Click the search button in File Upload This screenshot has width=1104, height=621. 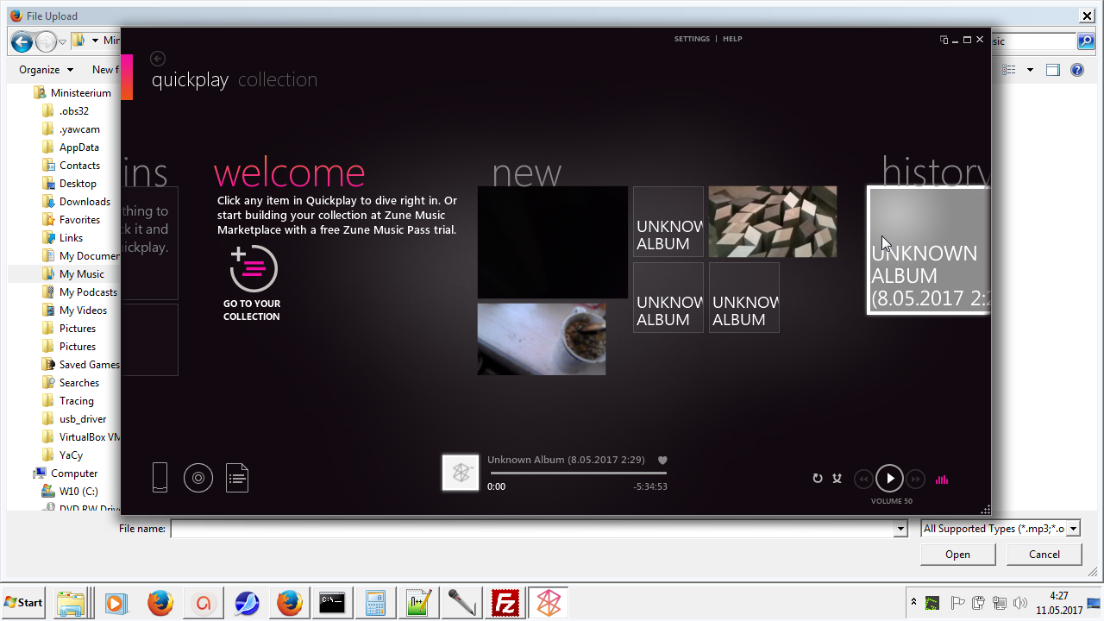pyautogui.click(x=1086, y=41)
